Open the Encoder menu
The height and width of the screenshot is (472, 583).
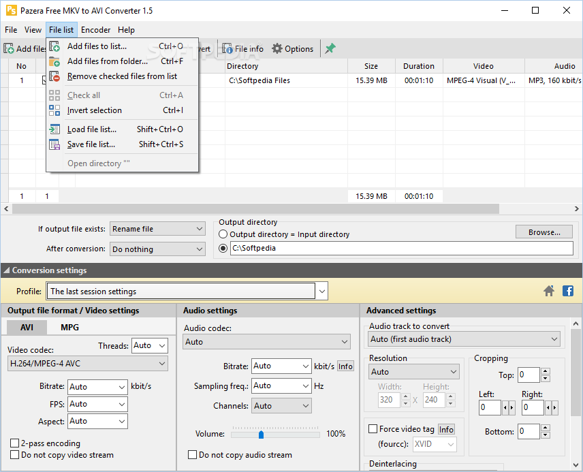pos(95,30)
